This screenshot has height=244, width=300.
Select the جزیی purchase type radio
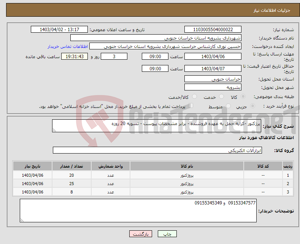click(252, 106)
